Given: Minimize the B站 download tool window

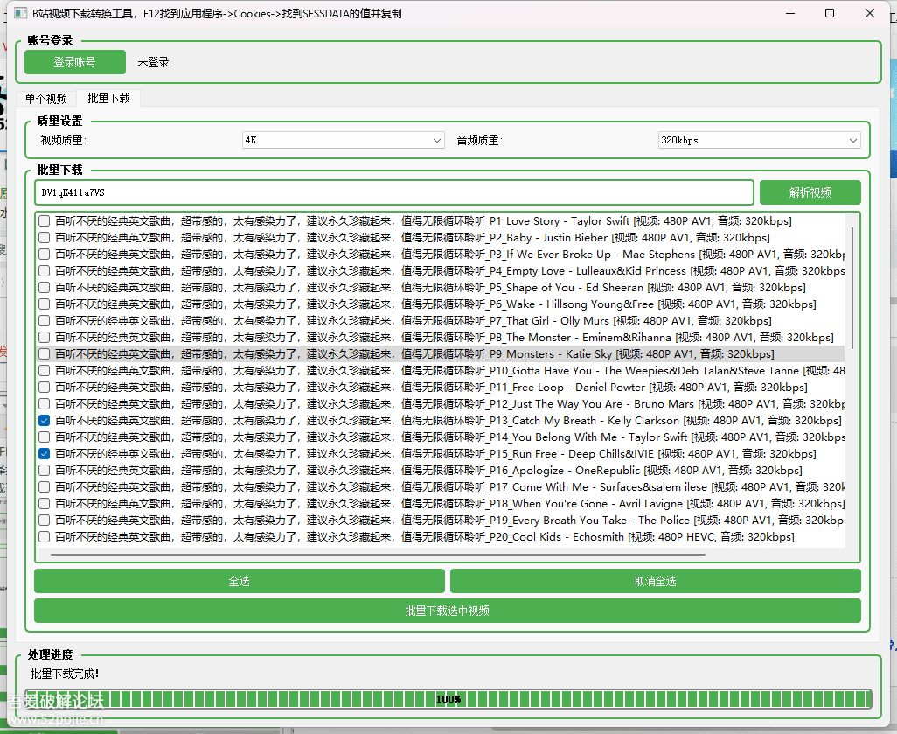Looking at the screenshot, I should pos(790,13).
